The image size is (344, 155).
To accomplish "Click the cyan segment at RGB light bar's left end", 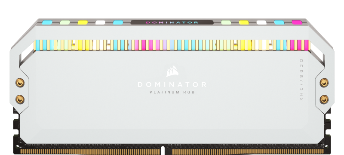I will [x=38, y=45].
